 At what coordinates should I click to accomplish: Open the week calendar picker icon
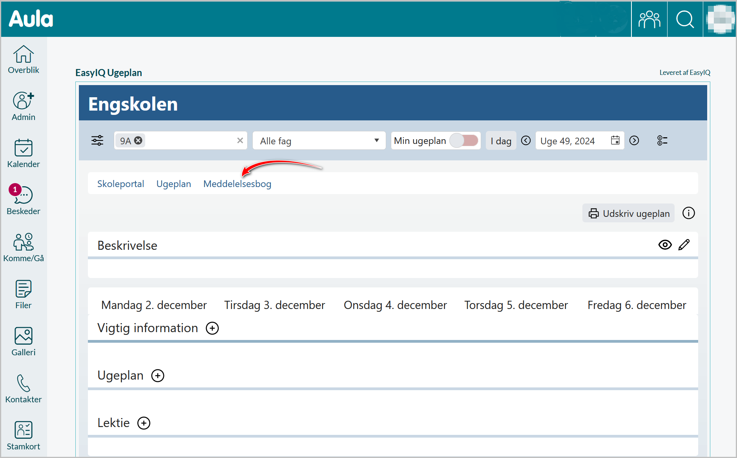(615, 140)
